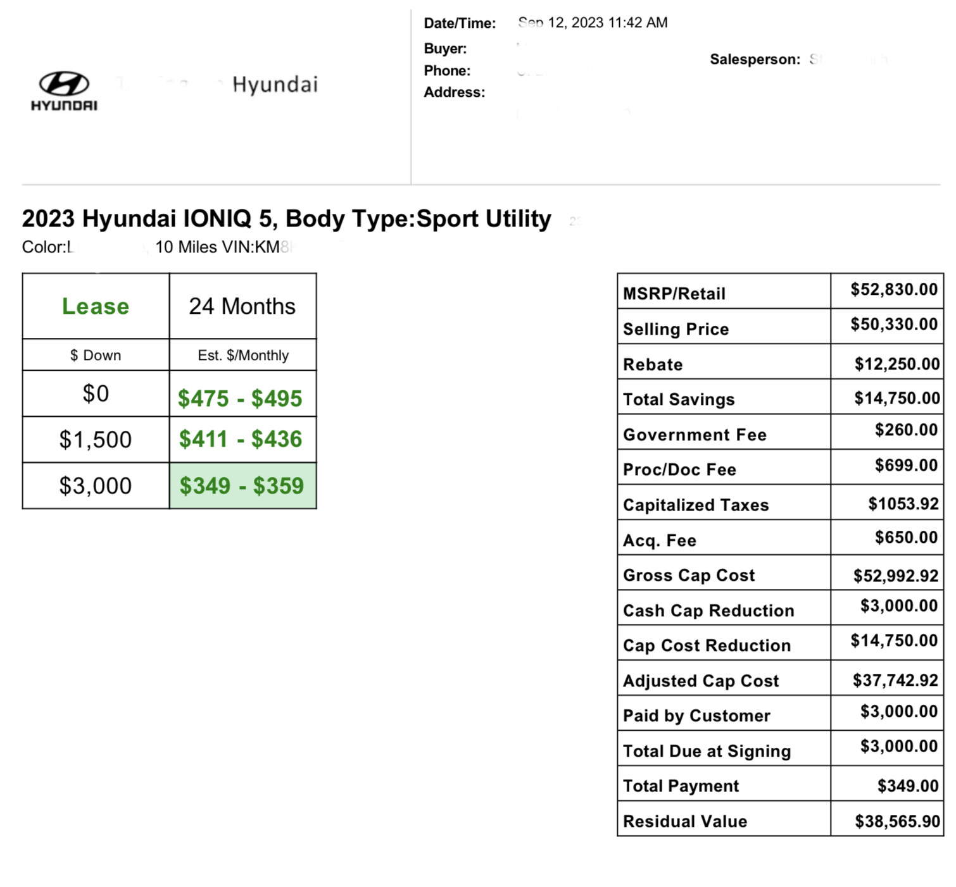This screenshot has width=956, height=887.
Task: Click the Residual Value amount
Action: [x=897, y=821]
